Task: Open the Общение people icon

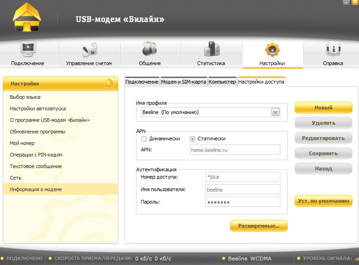Action: 149,50
